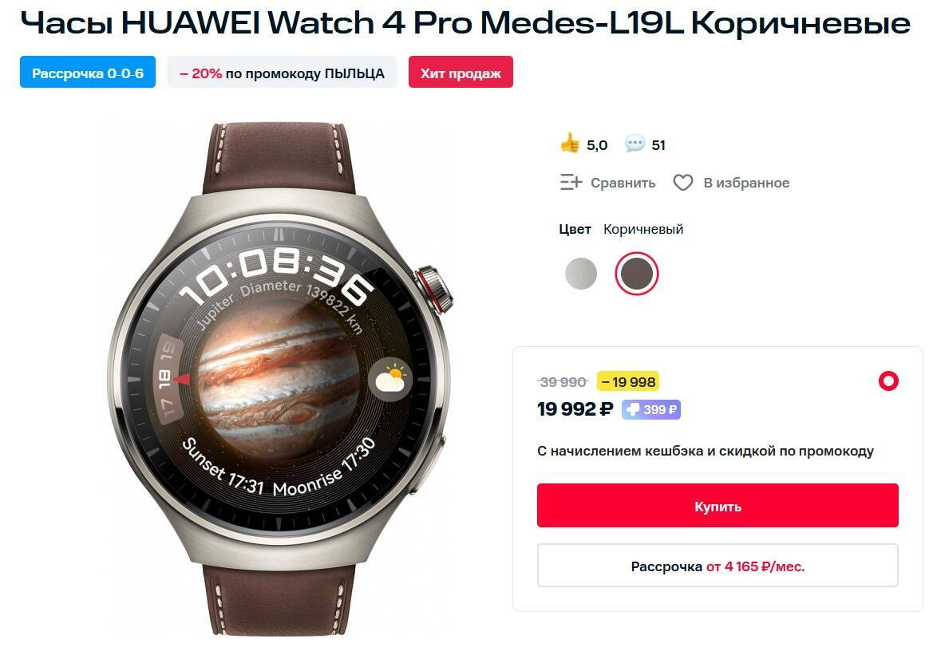Select the brown color swatch

pyautogui.click(x=637, y=274)
